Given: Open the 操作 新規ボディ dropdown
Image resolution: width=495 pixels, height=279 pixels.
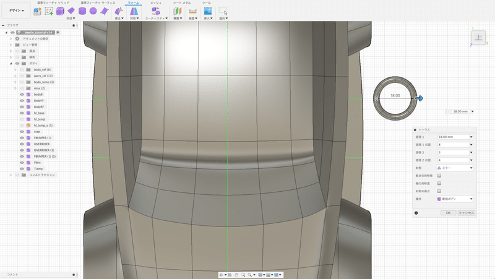Looking at the screenshot, I should coord(455,199).
